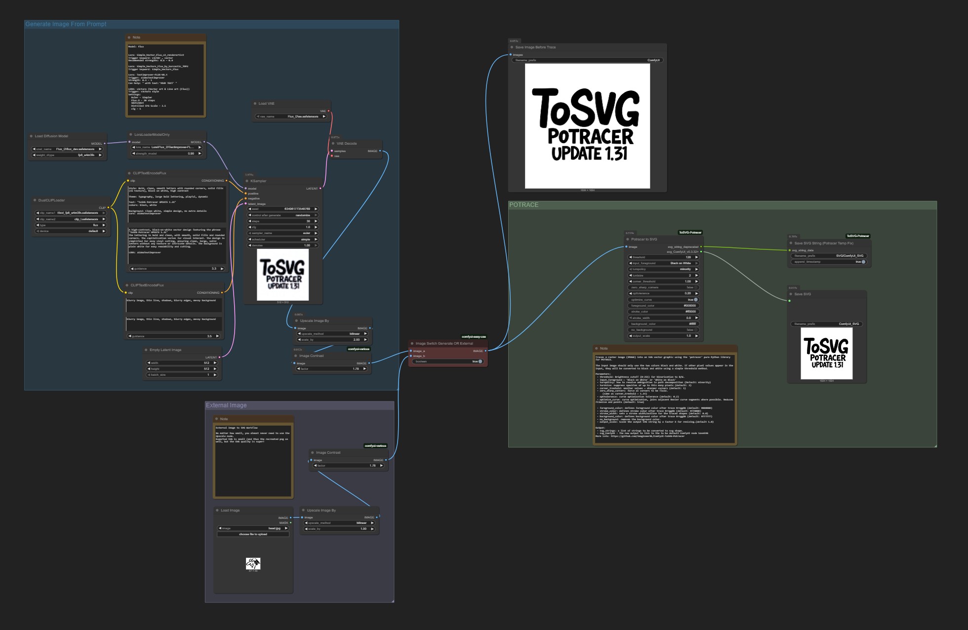Open vae_name selector in Load VAE
Image resolution: width=968 pixels, height=630 pixels.
[291, 117]
